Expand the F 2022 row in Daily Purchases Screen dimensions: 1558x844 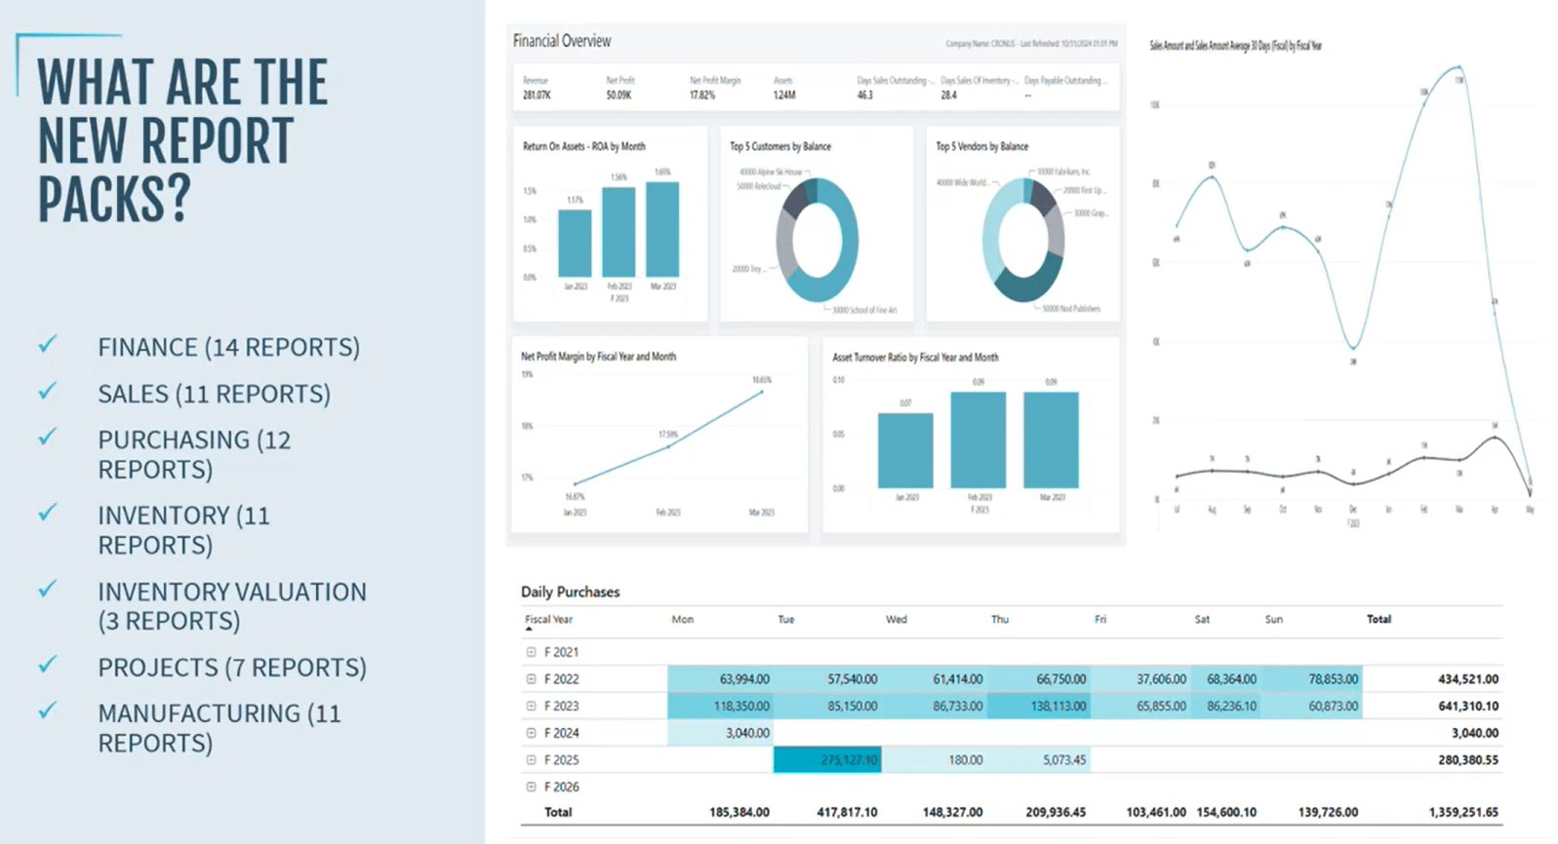[x=531, y=679]
